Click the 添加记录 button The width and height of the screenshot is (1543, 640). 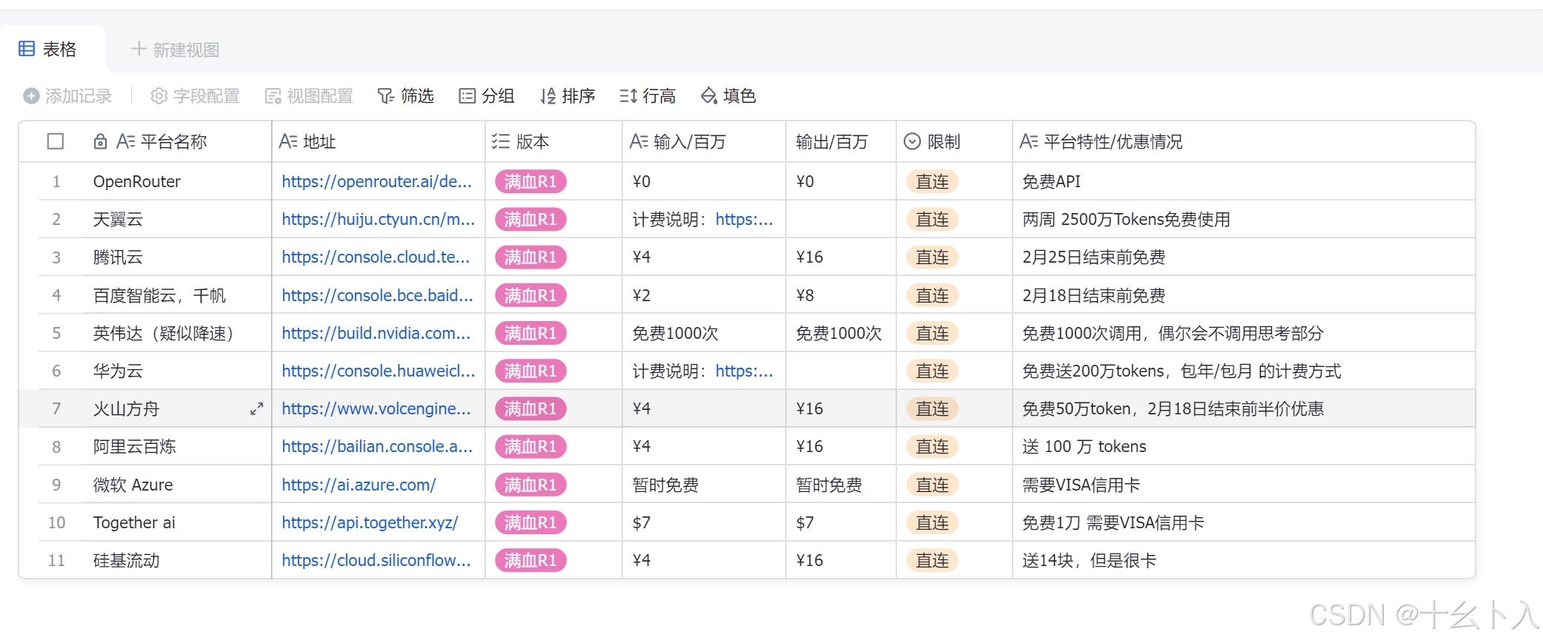tap(67, 96)
